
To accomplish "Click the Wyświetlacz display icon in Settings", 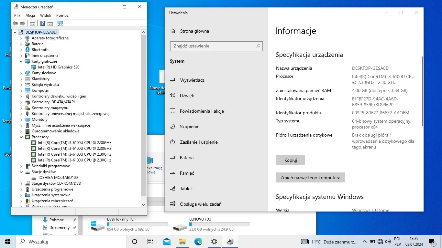I will (172, 80).
